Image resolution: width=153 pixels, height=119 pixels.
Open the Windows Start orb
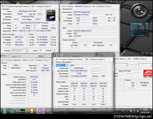click(4, 111)
